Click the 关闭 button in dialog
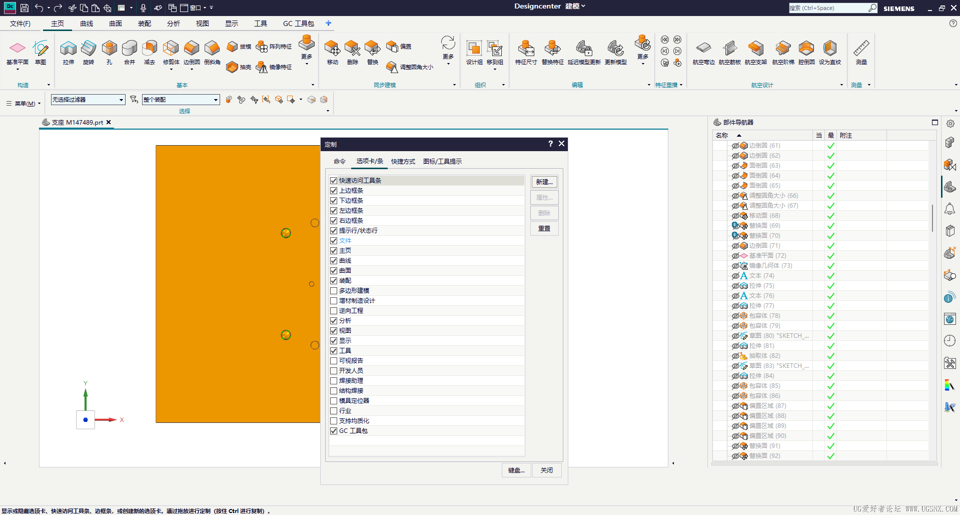 point(547,470)
